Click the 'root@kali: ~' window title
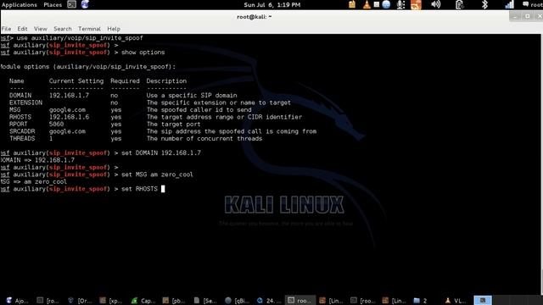 254,17
